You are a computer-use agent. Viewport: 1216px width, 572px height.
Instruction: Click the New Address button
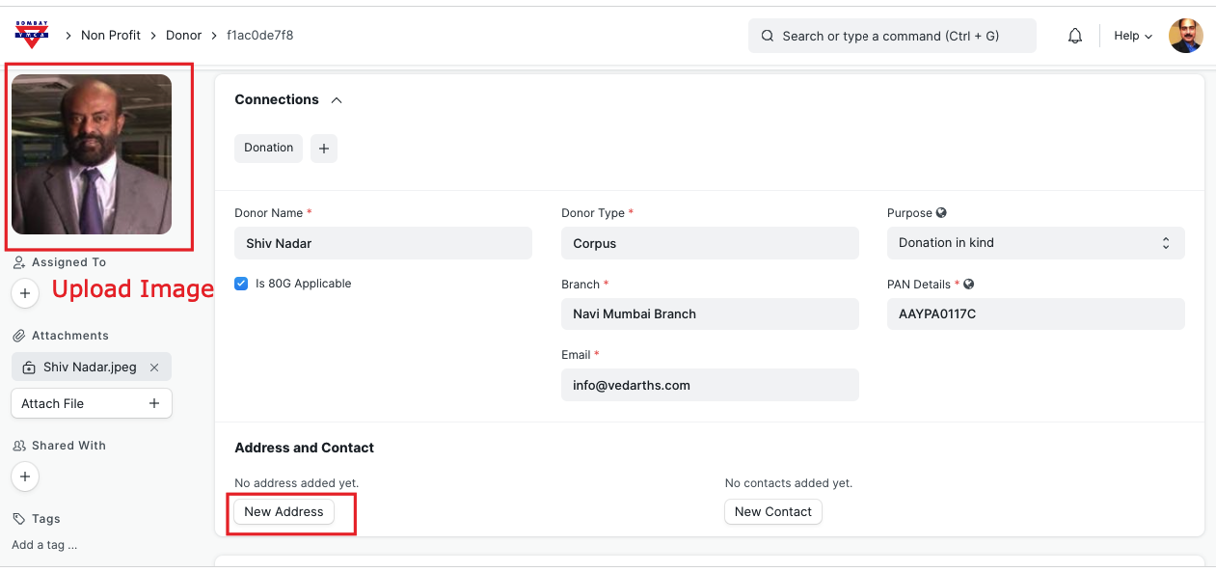pyautogui.click(x=284, y=511)
